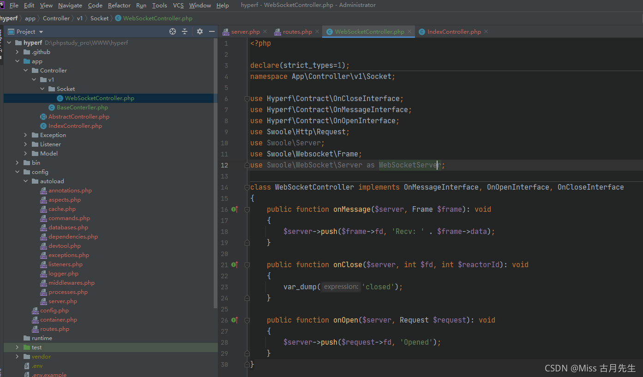Close the server.php tab

pos(265,31)
